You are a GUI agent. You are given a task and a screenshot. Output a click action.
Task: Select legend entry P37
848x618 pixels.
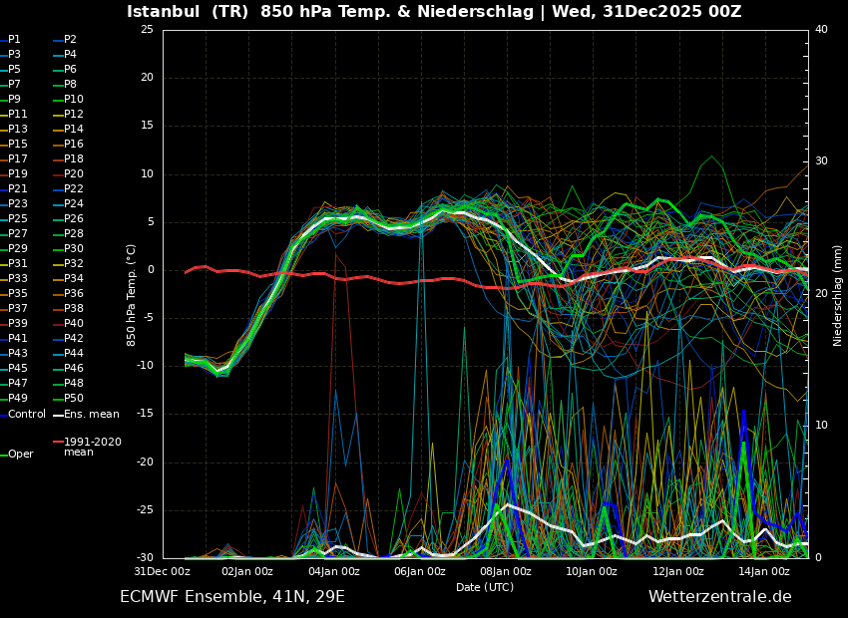pyautogui.click(x=14, y=308)
